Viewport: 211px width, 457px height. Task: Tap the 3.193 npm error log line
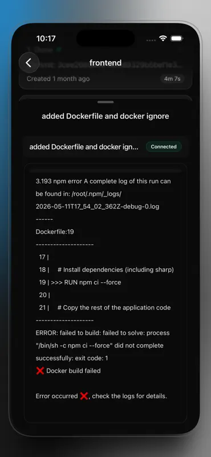click(103, 181)
